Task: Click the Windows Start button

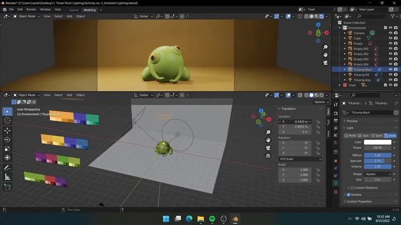Action: [x=166, y=219]
